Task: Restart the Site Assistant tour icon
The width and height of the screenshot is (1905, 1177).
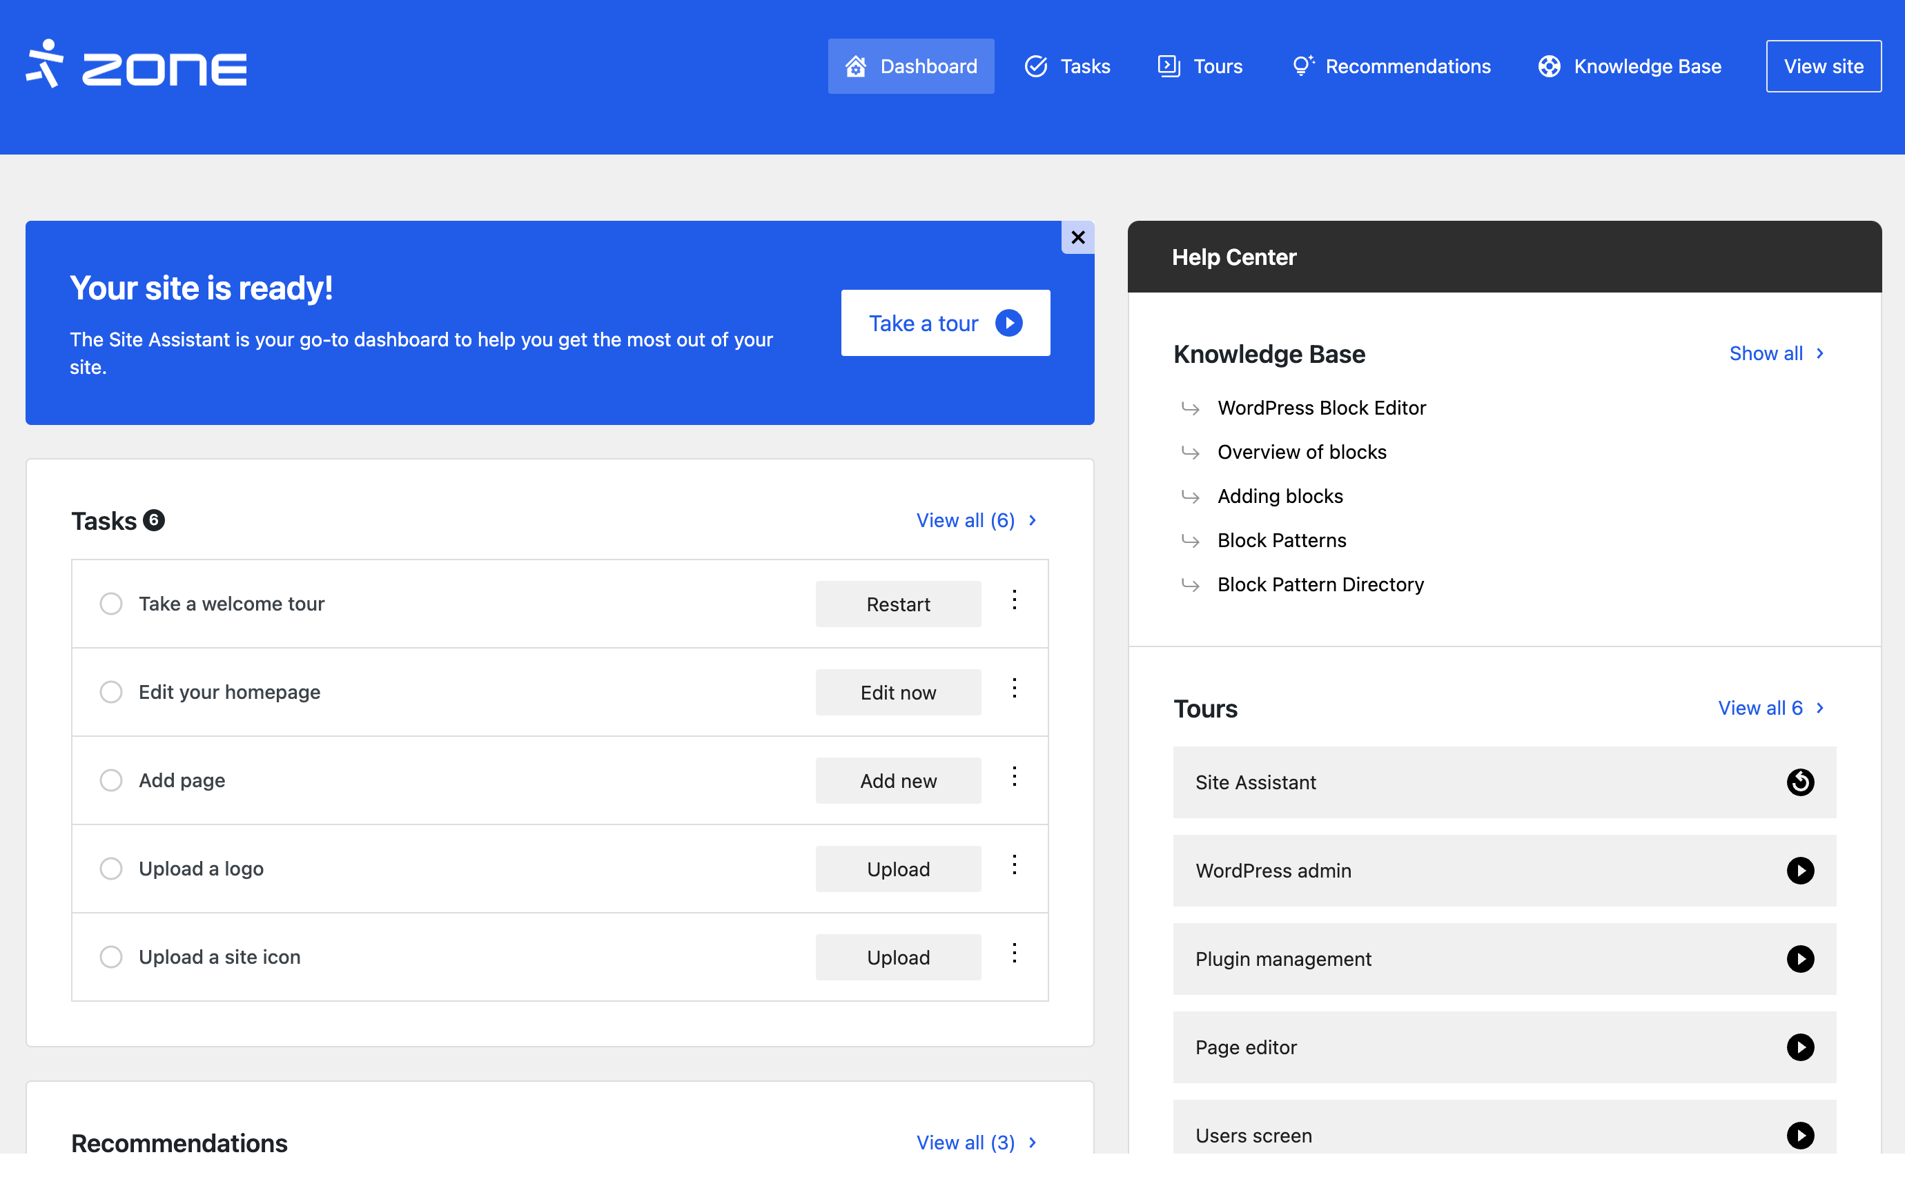Action: coord(1799,782)
